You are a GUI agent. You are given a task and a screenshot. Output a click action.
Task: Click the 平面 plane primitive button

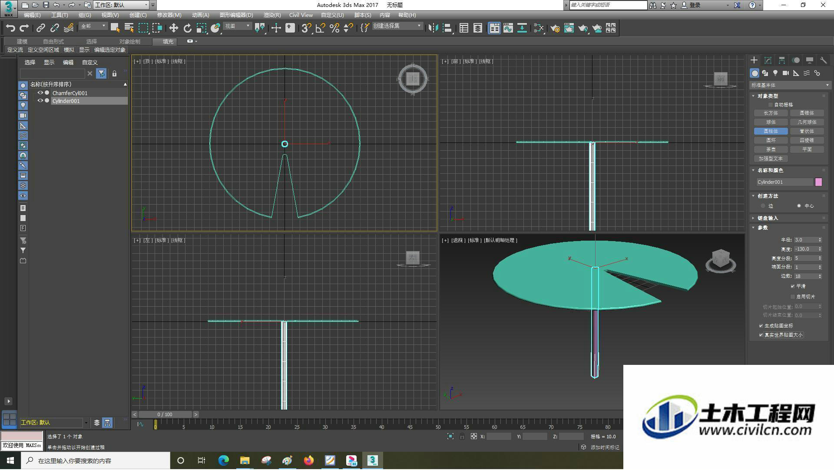point(807,149)
